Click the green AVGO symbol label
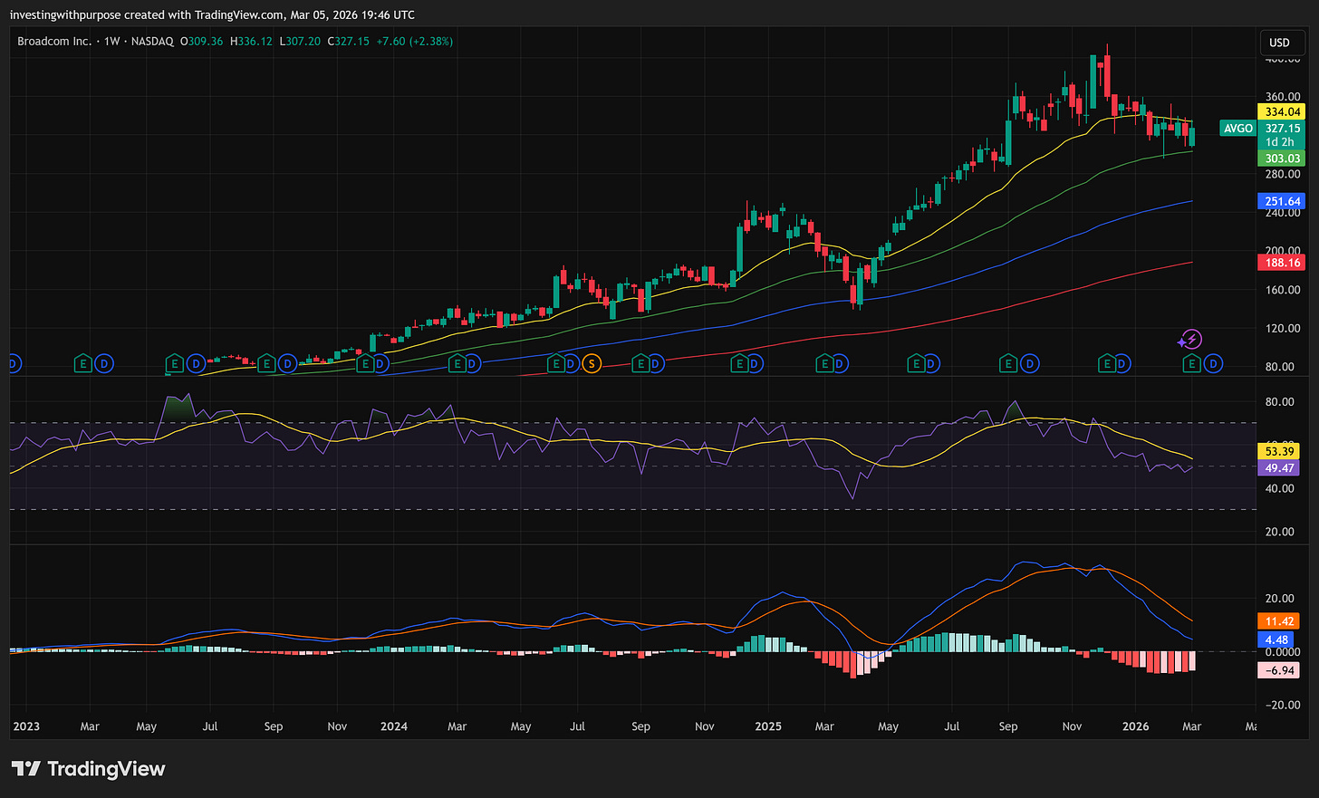The height and width of the screenshot is (798, 1319). tap(1238, 129)
